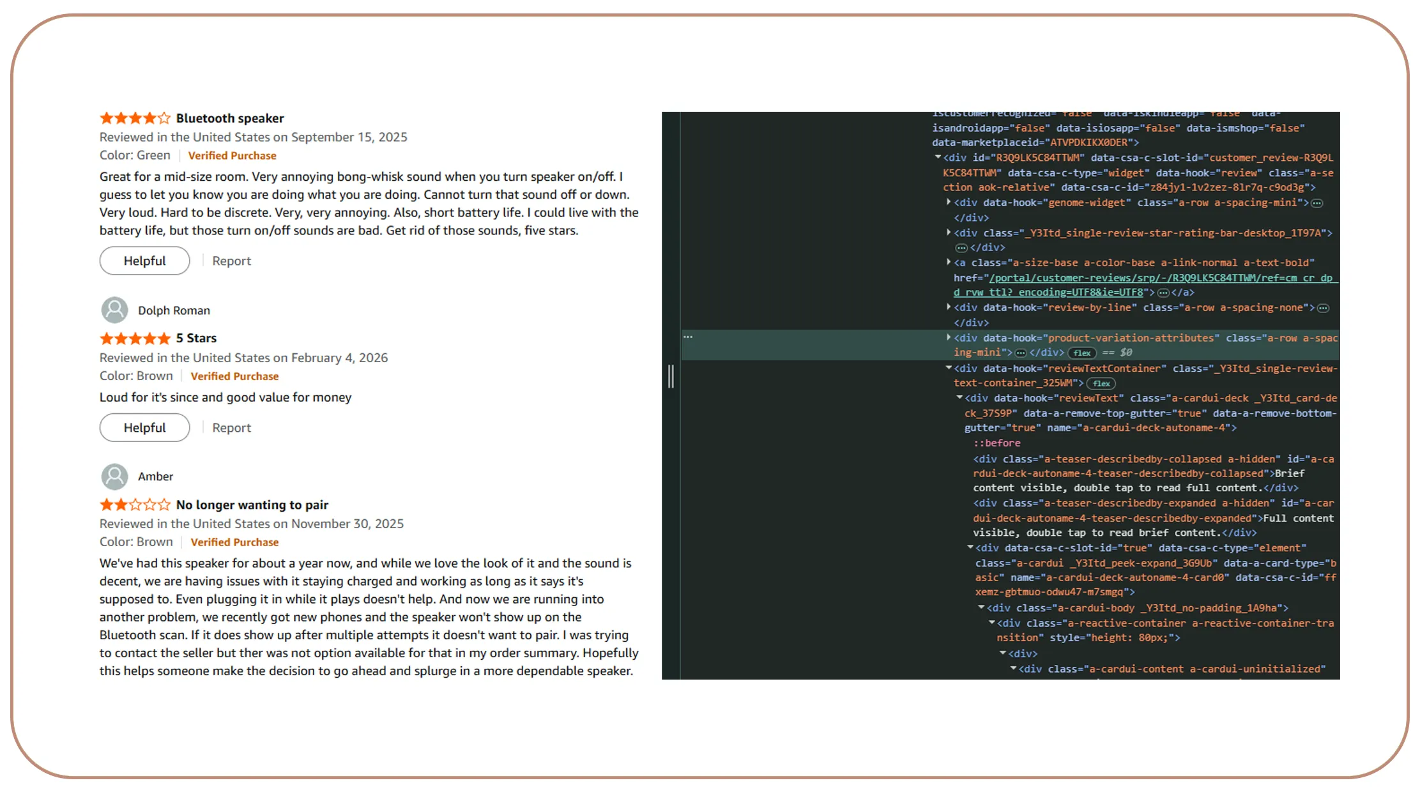The width and height of the screenshot is (1420, 792).
Task: Click the Helpful button under 5 Stars review
Action: [x=144, y=428]
